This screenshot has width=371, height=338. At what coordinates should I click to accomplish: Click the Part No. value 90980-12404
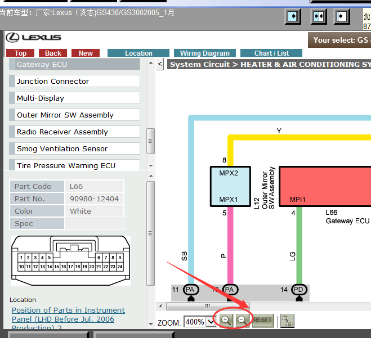(x=94, y=199)
